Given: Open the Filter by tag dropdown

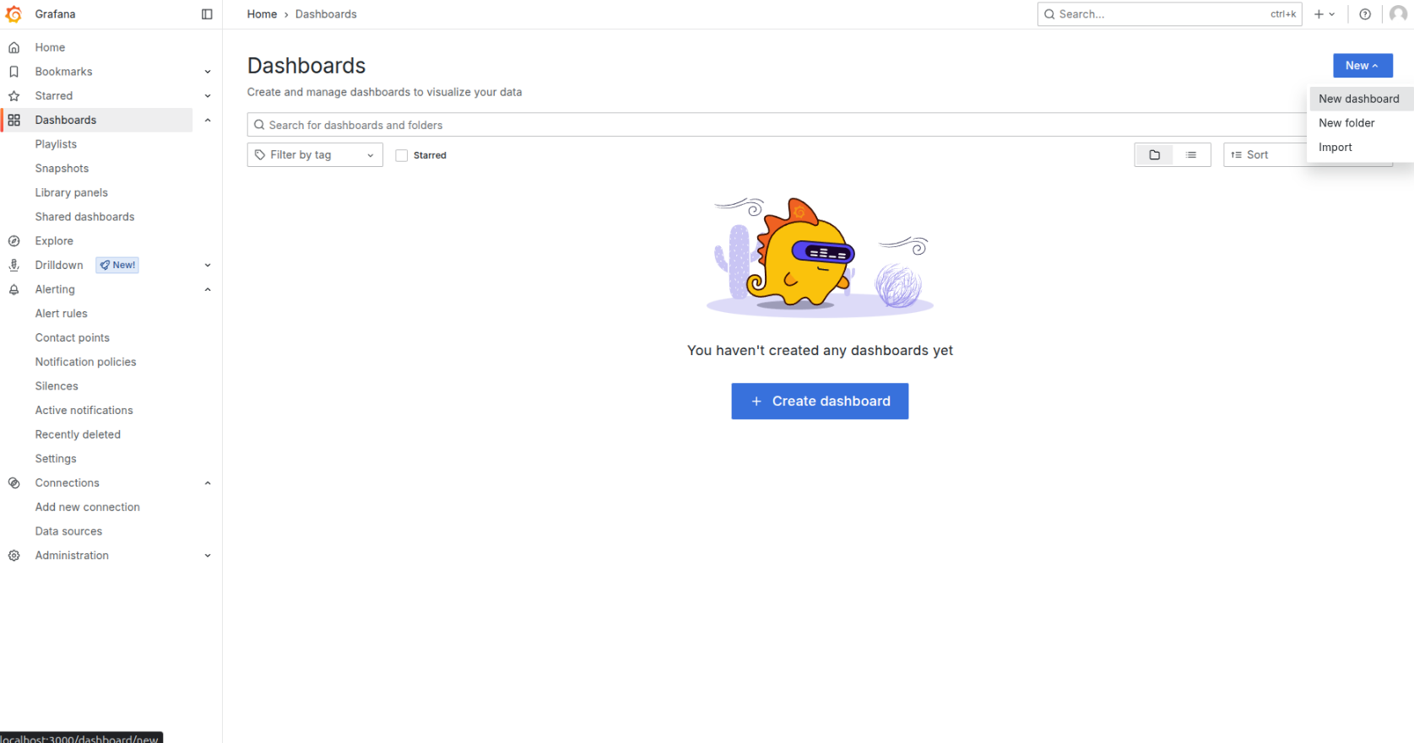Looking at the screenshot, I should tap(315, 155).
